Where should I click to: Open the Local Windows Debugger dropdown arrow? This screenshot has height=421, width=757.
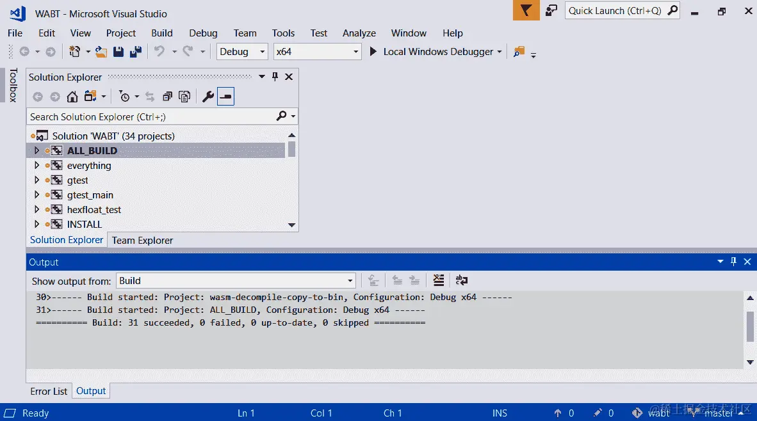point(500,52)
